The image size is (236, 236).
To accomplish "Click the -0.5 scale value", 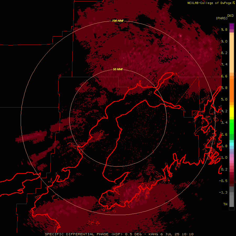I will tap(223, 181).
